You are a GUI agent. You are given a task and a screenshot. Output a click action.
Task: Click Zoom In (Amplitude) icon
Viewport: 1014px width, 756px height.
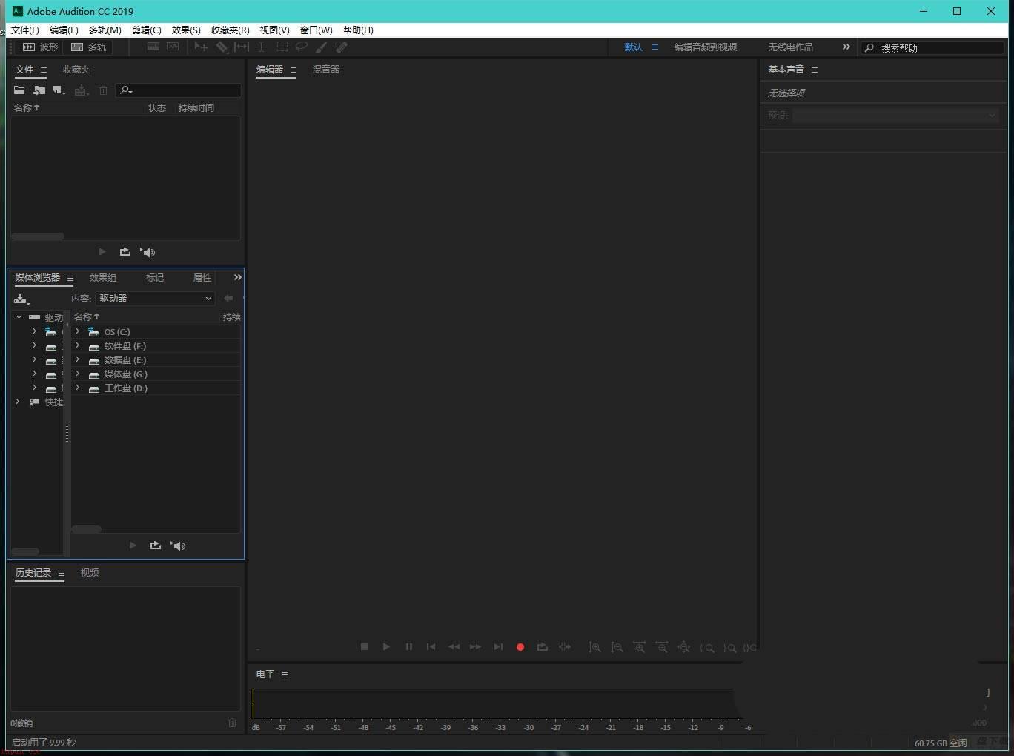(594, 647)
